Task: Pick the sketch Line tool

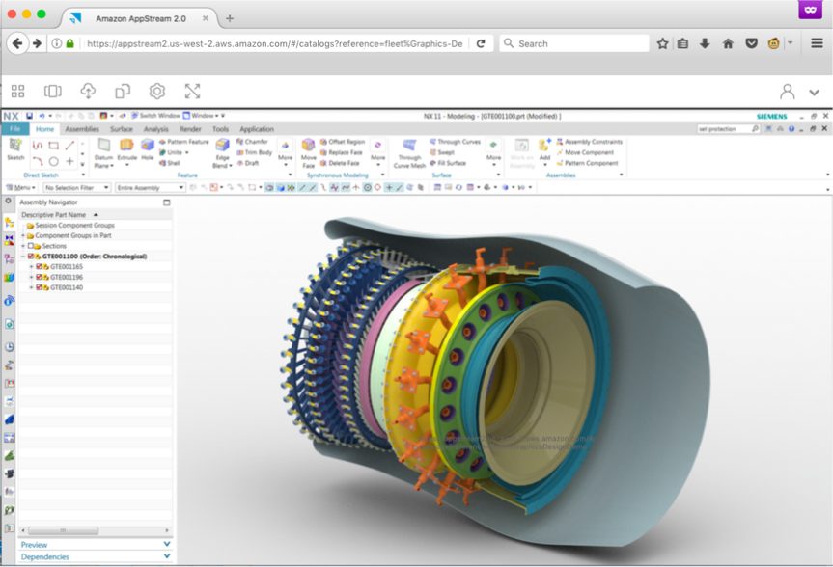Action: pos(69,145)
